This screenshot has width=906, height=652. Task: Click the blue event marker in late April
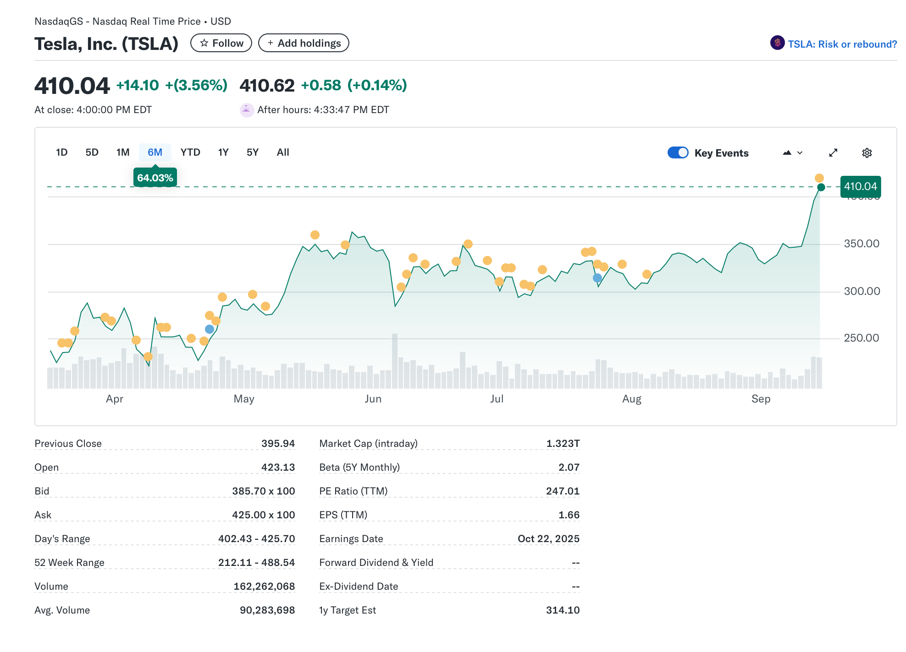210,329
